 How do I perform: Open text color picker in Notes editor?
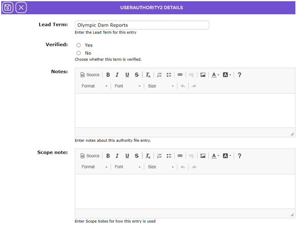[215, 75]
